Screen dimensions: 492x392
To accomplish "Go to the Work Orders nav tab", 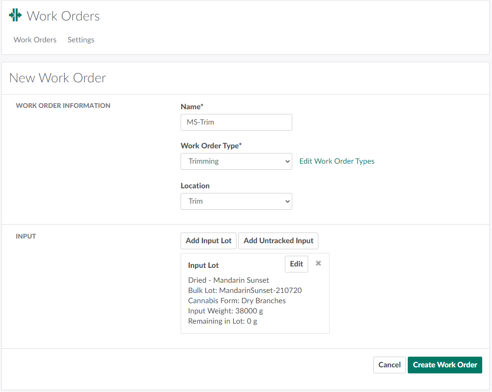I will 35,40.
